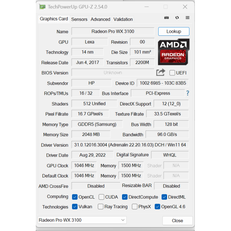Click the Driver Version field
Image resolution: width=231 pixels, height=231 pixels.
(x=130, y=145)
